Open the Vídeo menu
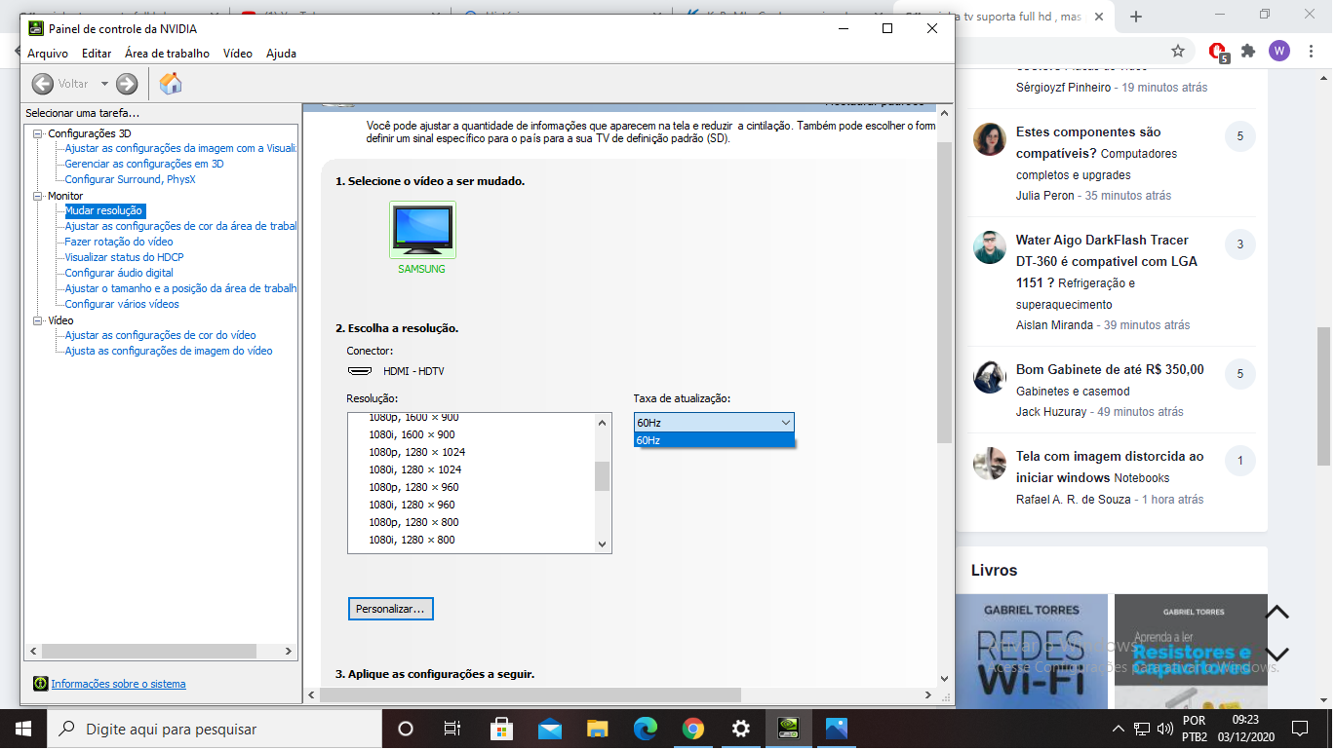Image resolution: width=1336 pixels, height=750 pixels. pyautogui.click(x=238, y=54)
